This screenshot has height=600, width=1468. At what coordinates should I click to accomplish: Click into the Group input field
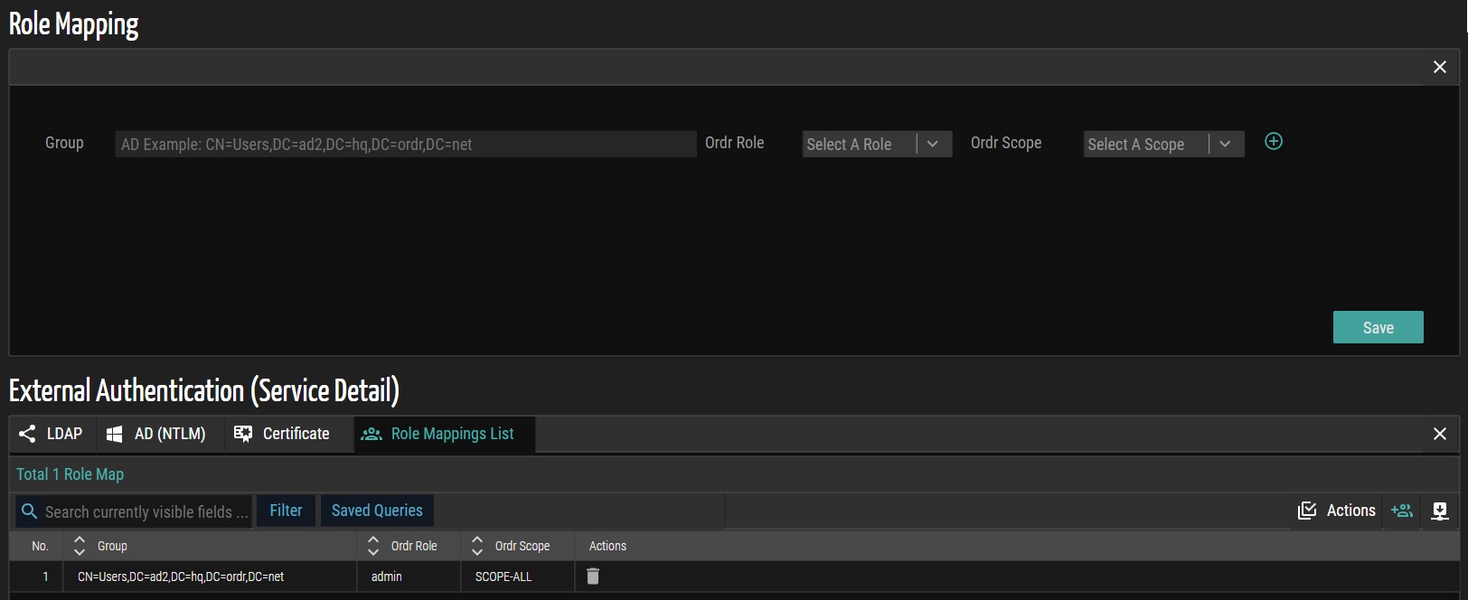click(x=405, y=145)
